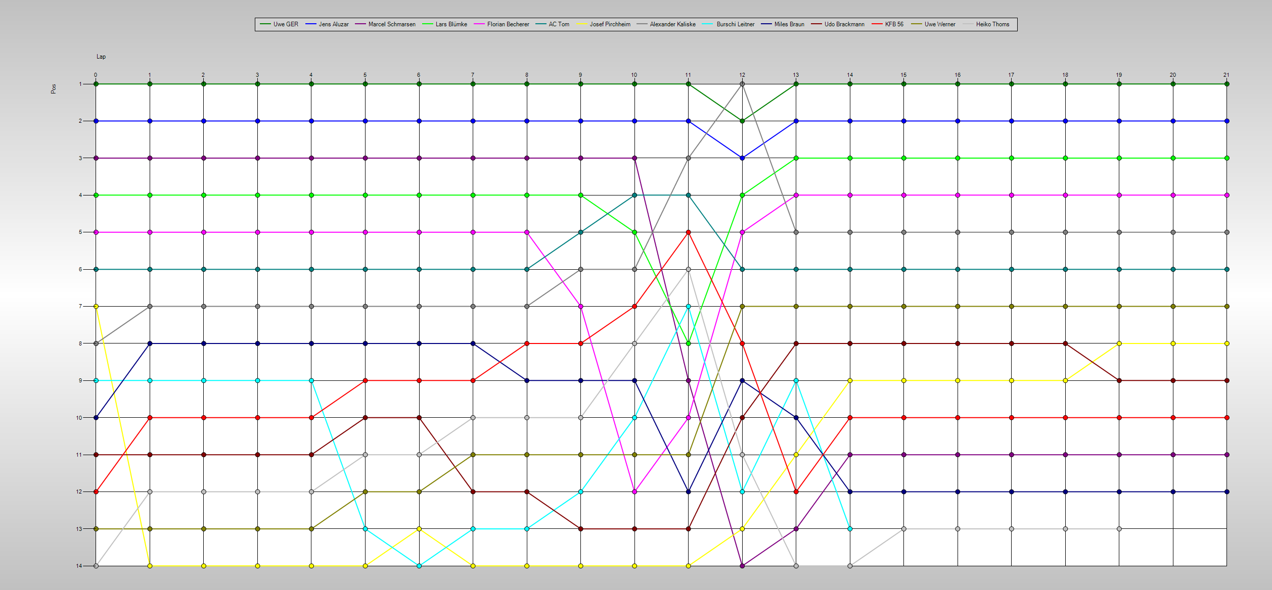Click position label 14 on the left axis

(79, 566)
